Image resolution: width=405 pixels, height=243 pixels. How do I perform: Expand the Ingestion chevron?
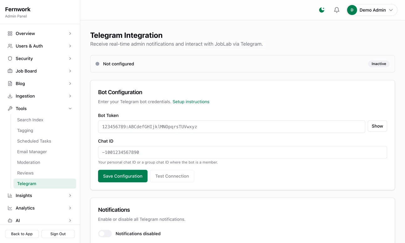[x=70, y=96]
